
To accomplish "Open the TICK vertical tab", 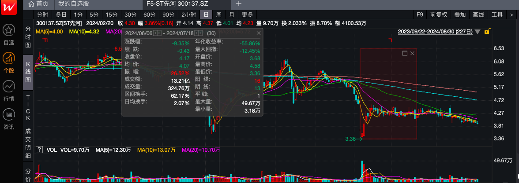I will pyautogui.click(x=28, y=107).
